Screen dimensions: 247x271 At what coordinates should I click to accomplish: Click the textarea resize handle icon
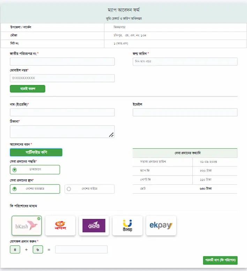pos(111,135)
